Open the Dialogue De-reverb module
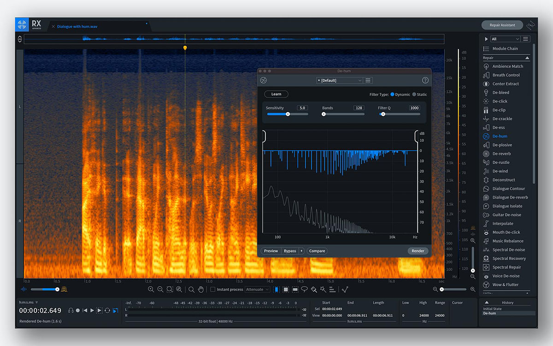The image size is (553, 346). point(506,198)
